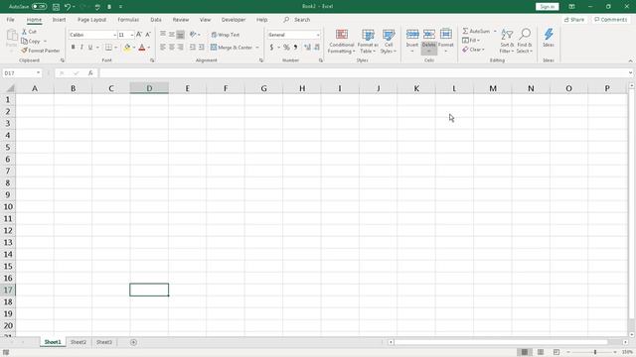Viewport: 636px width, 357px height.
Task: Apply the red Font Color
Action: click(x=142, y=48)
